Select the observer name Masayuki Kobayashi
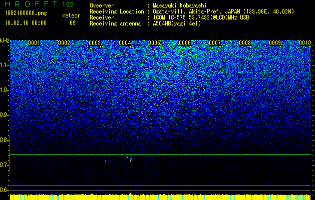Viewport: 315px width, 200px height. pos(179,5)
